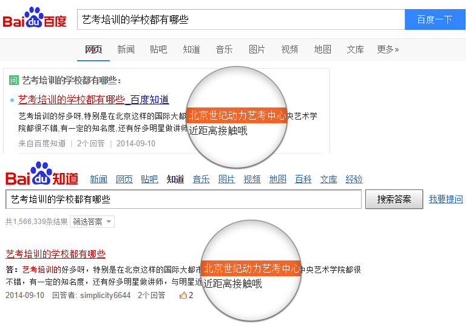Open the 艺考培训的学校都有哪些_百度知道 result link
The width and height of the screenshot is (466, 326).
tap(93, 100)
